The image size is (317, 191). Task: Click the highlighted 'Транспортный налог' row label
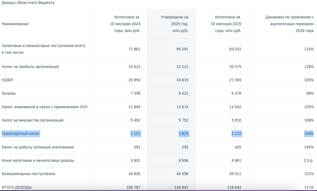pos(21,133)
